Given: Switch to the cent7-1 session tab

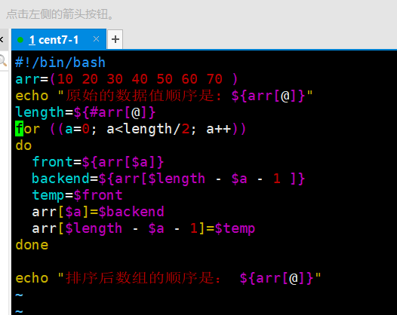Looking at the screenshot, I should tap(58, 39).
